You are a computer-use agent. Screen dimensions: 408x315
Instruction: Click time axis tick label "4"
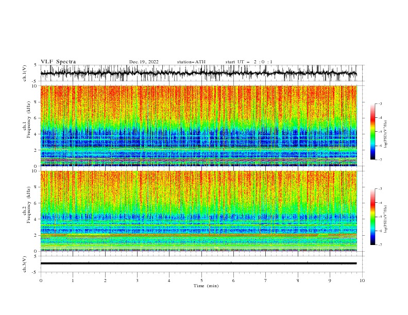tap(169, 281)
